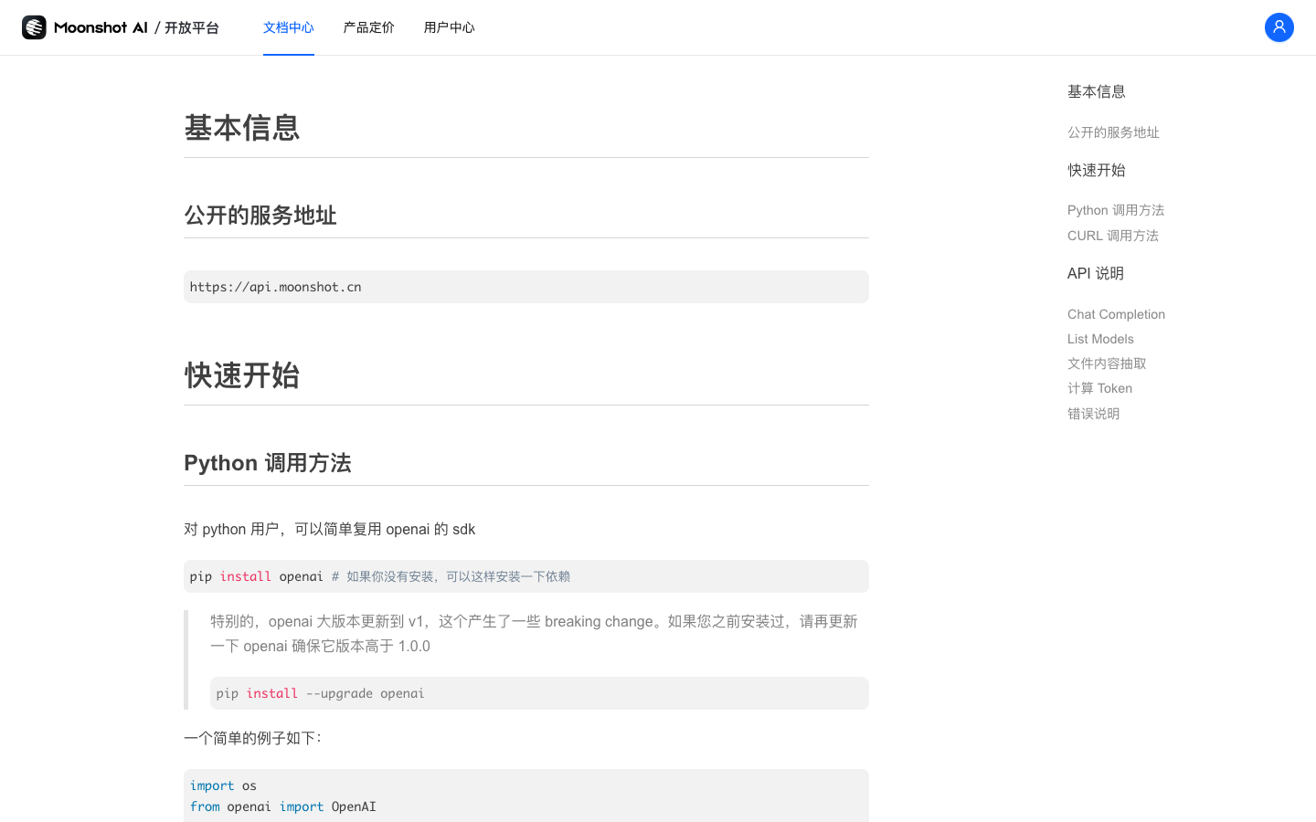
Task: Jump to 基本信息 in the sidebar
Action: click(1096, 91)
